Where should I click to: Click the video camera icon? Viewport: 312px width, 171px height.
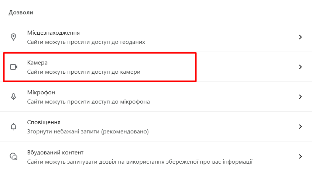(14, 67)
